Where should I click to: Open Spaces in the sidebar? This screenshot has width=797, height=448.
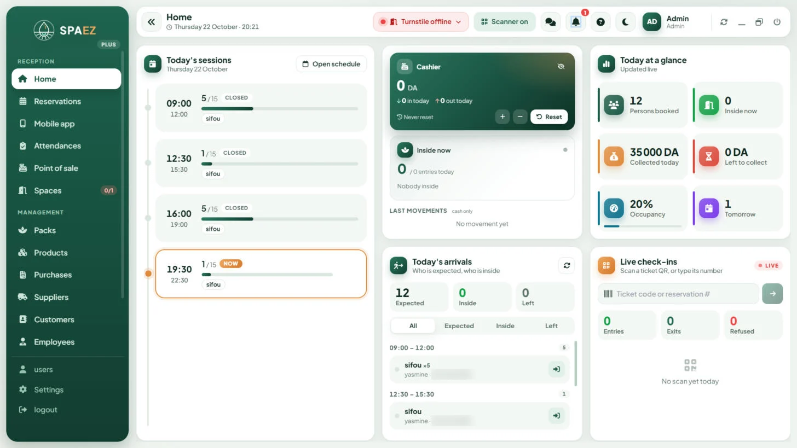coord(66,190)
